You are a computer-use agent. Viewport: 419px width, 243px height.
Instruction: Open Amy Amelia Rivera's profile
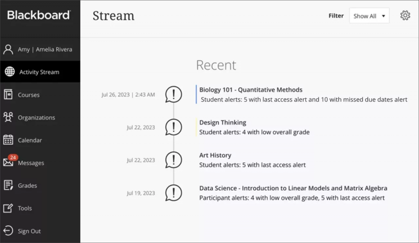[41, 49]
